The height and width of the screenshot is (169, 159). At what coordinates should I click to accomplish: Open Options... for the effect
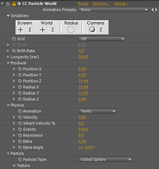(101, 4)
